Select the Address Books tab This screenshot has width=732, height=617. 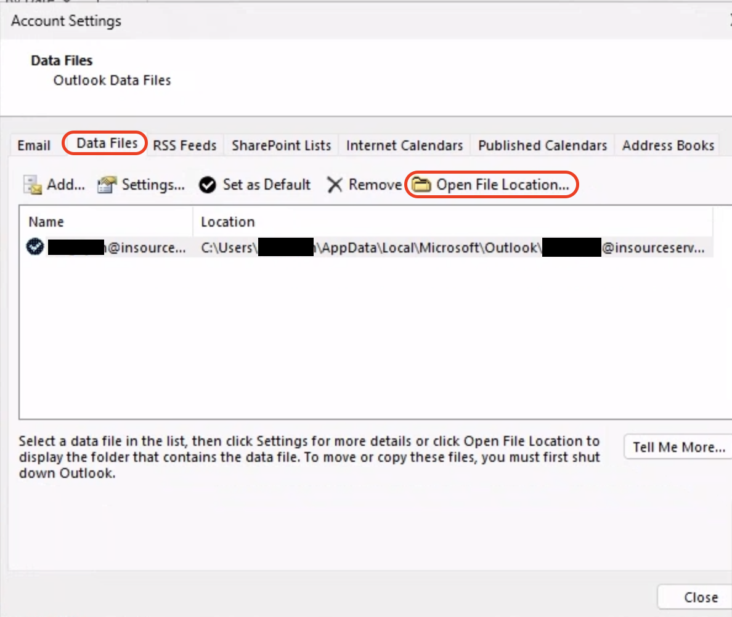[x=668, y=145]
